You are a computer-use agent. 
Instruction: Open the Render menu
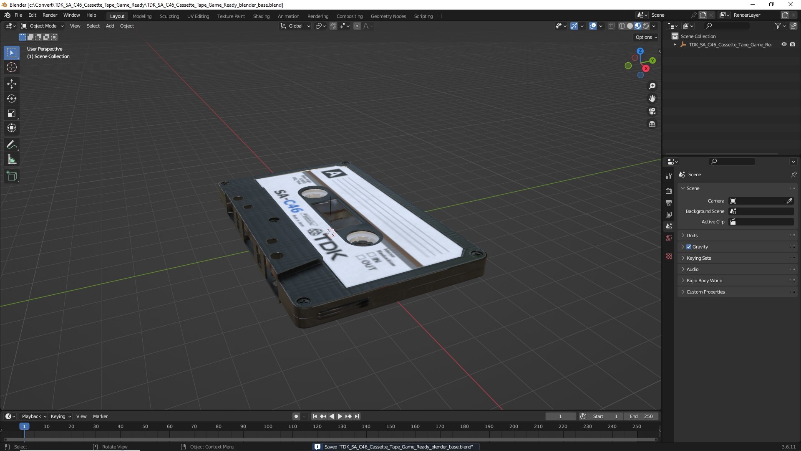click(50, 15)
